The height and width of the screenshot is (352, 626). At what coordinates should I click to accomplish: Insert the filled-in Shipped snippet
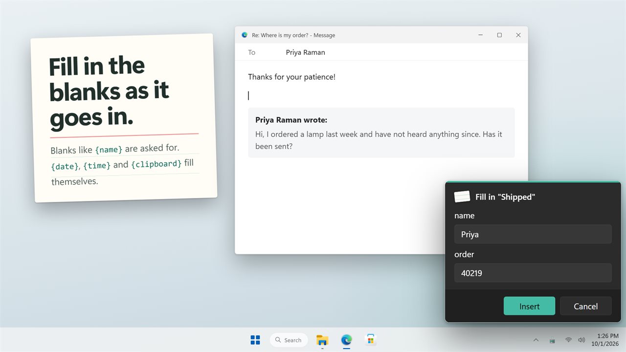tap(529, 306)
